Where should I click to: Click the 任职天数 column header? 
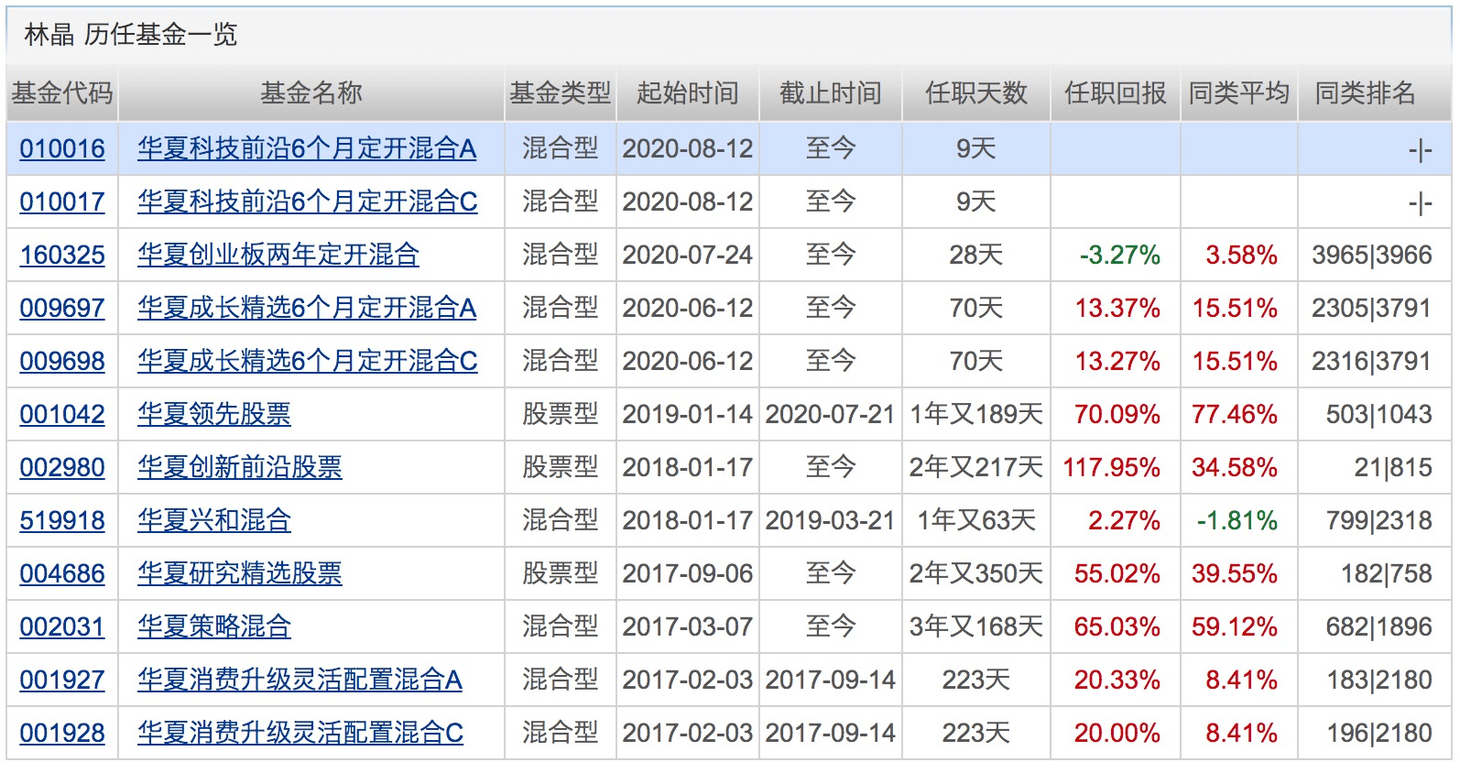tap(976, 93)
